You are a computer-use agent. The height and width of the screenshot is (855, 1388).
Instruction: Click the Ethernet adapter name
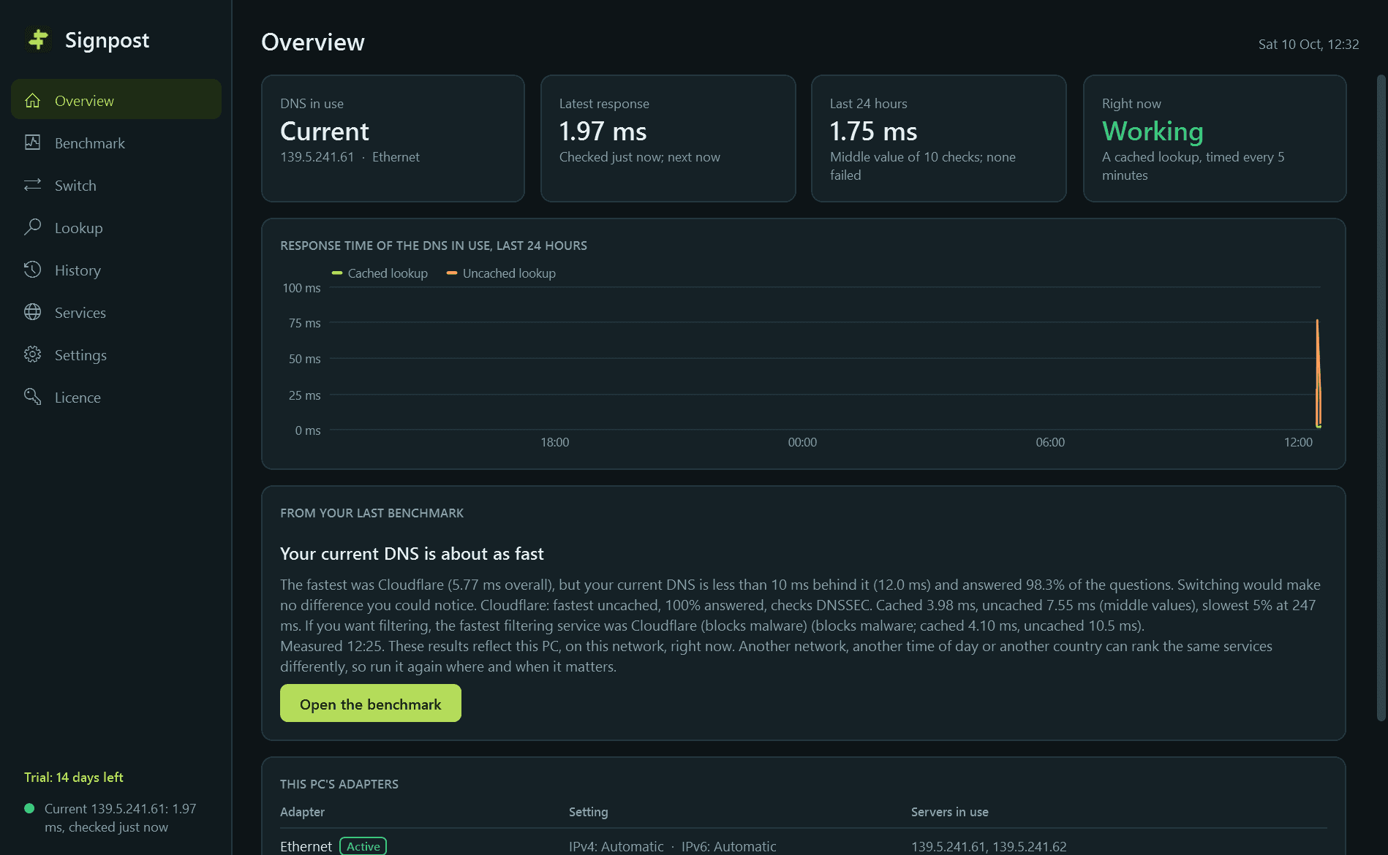[x=306, y=846]
